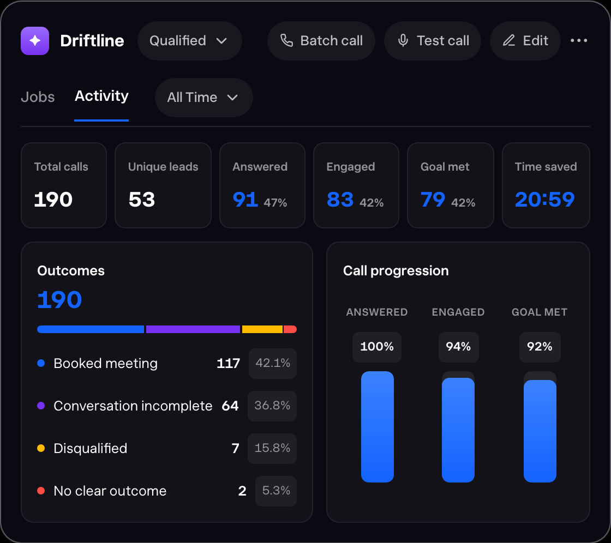The image size is (611, 543).
Task: Click the Goal met 79 stat card
Action: (x=451, y=185)
